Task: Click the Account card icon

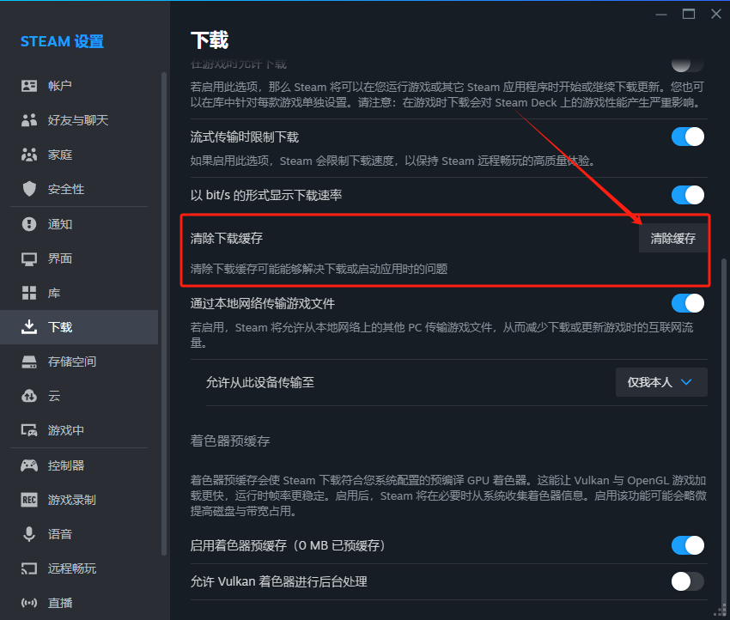Action: 29,86
